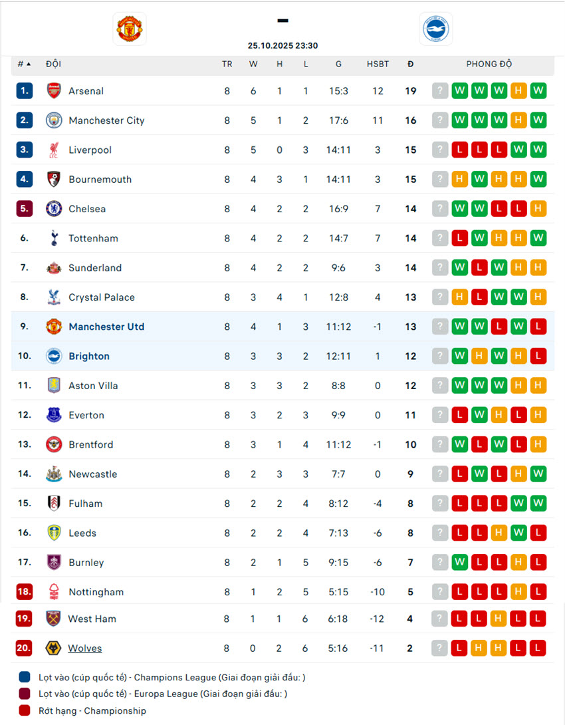Sort the table by the # rank column
Image resolution: width=565 pixels, height=725 pixels.
coord(24,64)
